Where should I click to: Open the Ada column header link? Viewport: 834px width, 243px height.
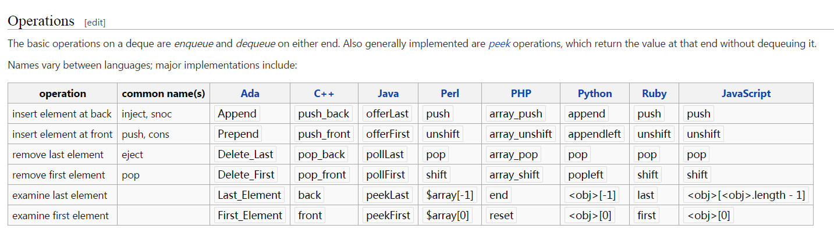pyautogui.click(x=250, y=93)
